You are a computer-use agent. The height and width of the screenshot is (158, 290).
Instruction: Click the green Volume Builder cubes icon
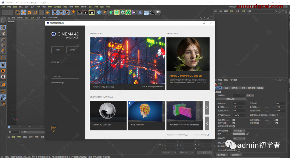128,12
